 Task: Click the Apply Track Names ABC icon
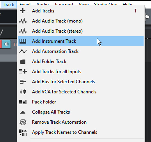(x=23, y=132)
